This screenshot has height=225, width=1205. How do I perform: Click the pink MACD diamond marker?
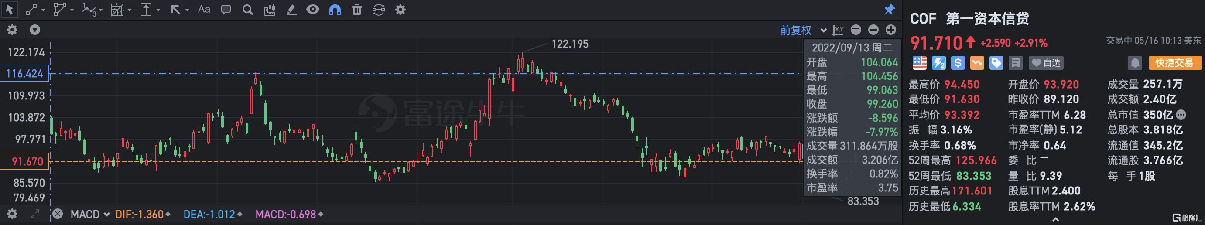pos(321,214)
